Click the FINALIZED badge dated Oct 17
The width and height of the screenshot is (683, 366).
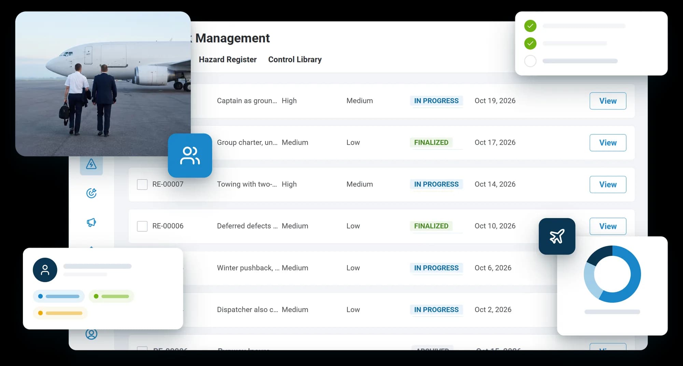(x=431, y=143)
